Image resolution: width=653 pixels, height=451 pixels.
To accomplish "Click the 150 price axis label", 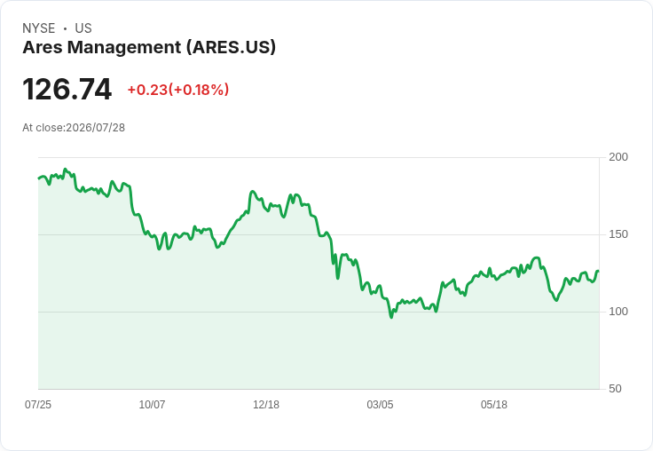I will click(x=618, y=234).
